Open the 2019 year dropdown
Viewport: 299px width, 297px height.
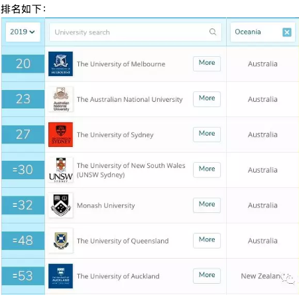click(23, 32)
